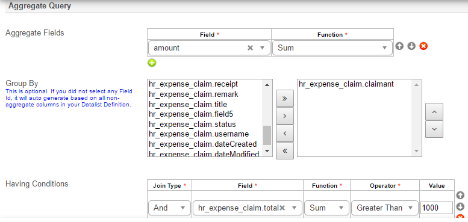
Task: Remove all fields from Group By selection
Action: [x=285, y=150]
